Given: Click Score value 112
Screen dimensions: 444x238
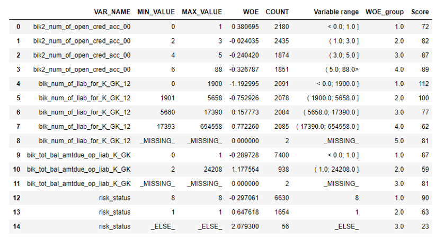Looking at the screenshot, I should (424, 84).
